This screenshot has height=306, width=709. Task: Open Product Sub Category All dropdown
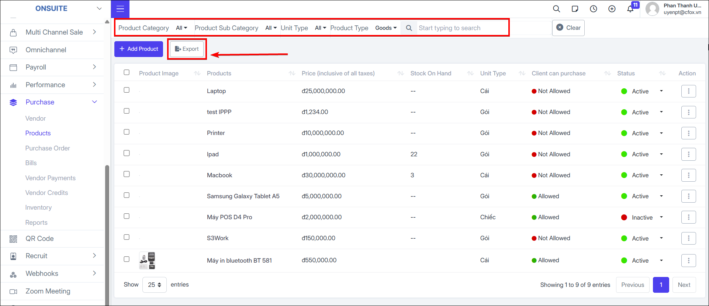(271, 28)
